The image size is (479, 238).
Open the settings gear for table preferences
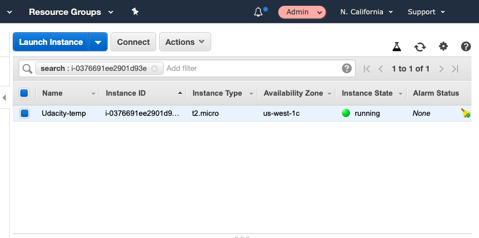click(x=443, y=47)
